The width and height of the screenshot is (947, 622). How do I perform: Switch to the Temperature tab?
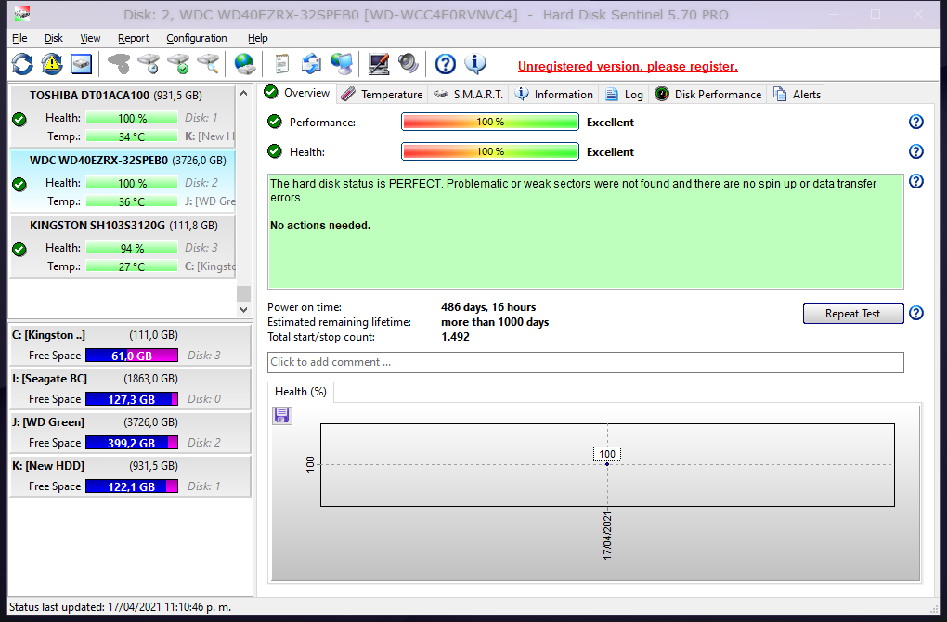[x=382, y=94]
